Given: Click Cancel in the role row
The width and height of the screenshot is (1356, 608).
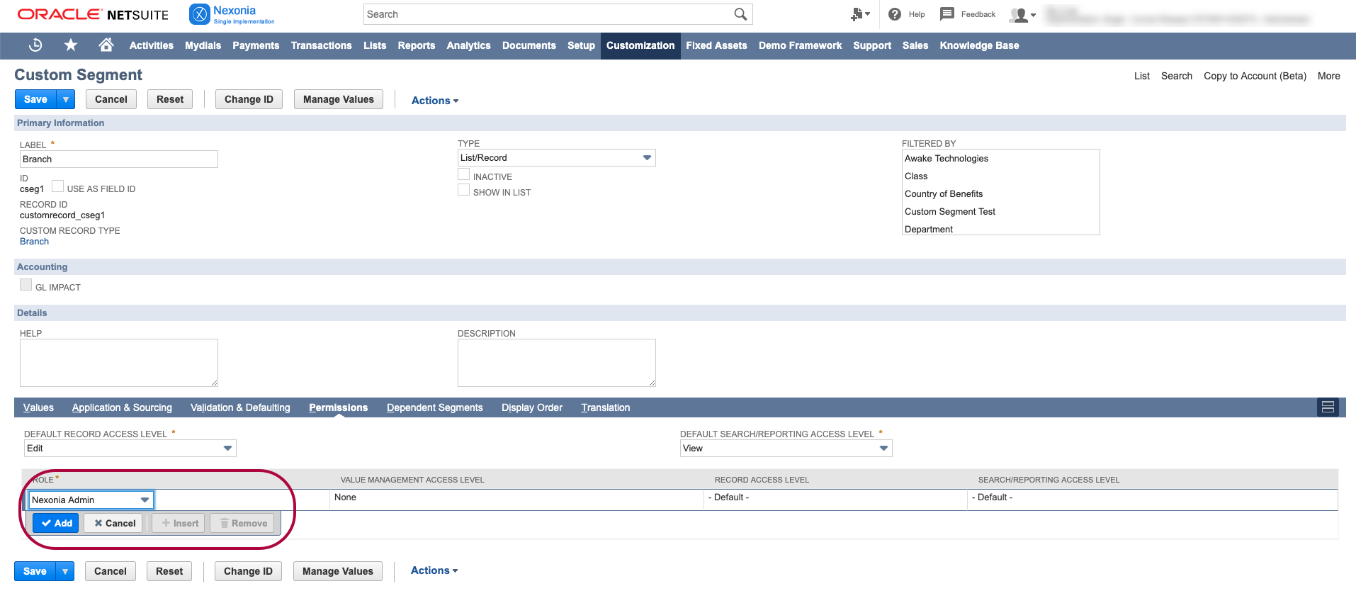Looking at the screenshot, I should point(113,523).
